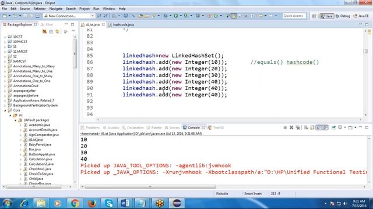
Task: Toggle Show Console on standard output change
Action: tap(319, 128)
